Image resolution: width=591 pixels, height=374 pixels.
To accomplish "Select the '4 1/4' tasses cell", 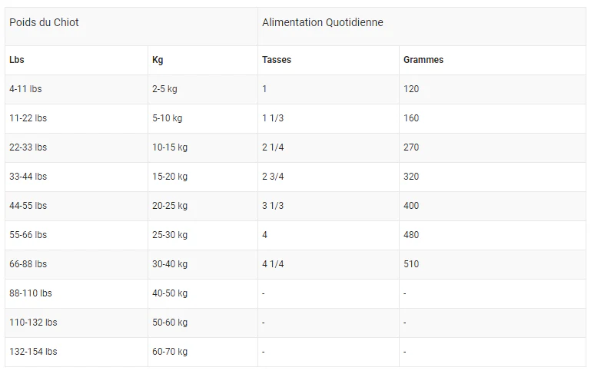I will [273, 264].
